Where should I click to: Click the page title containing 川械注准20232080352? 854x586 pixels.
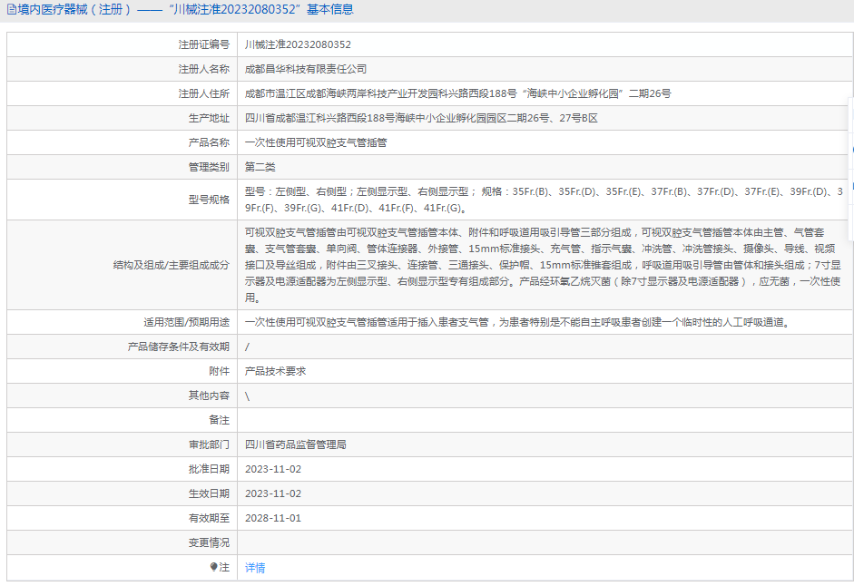[185, 10]
